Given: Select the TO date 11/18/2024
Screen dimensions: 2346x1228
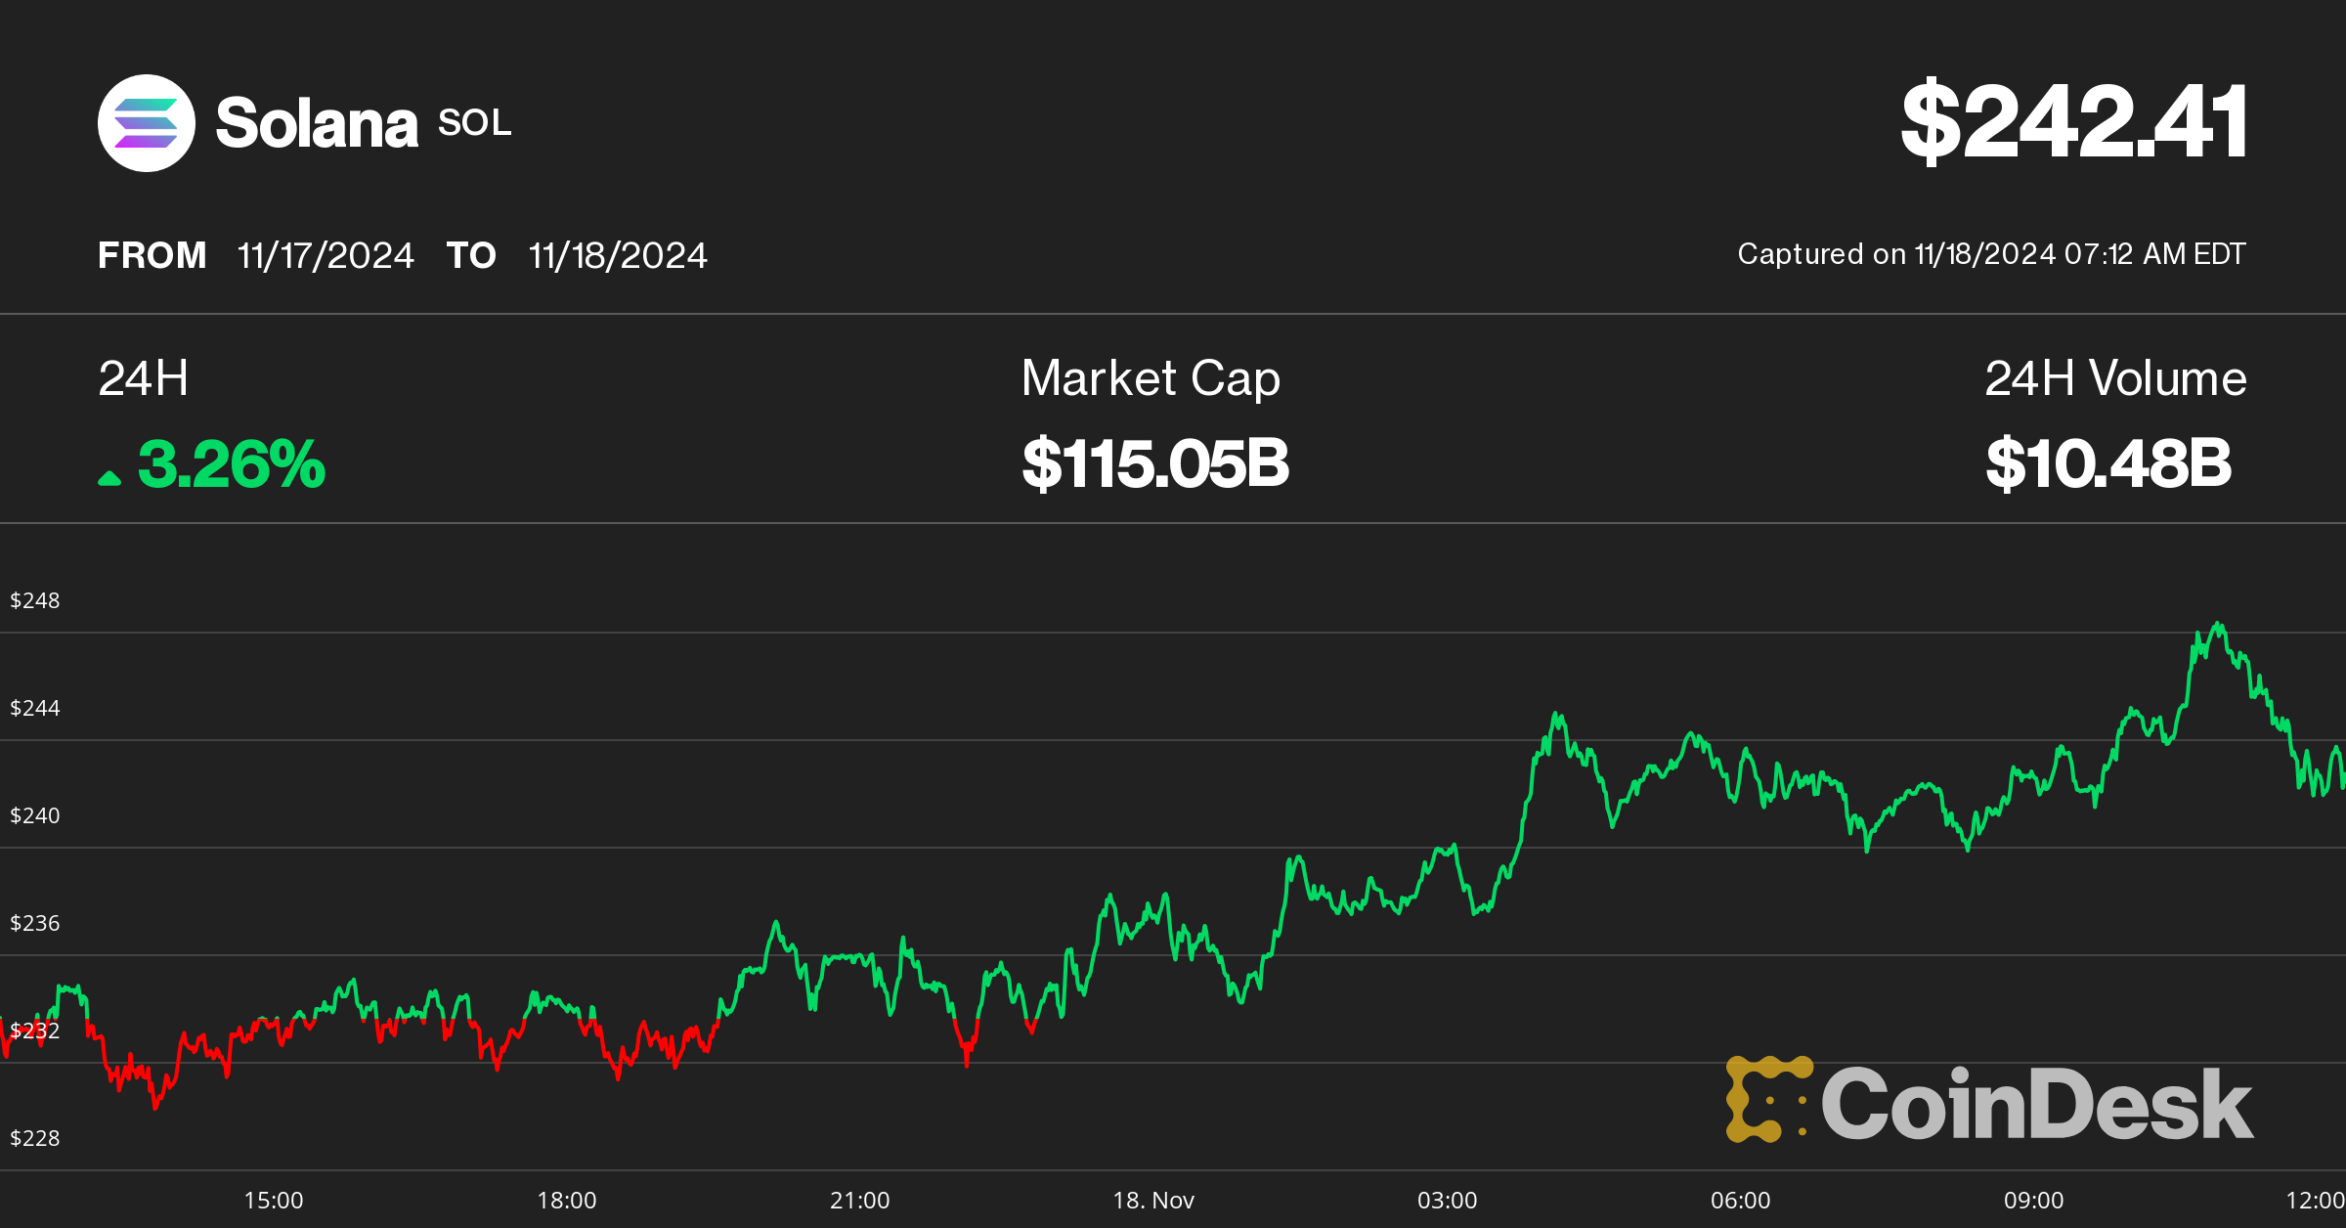Looking at the screenshot, I should click(x=617, y=256).
